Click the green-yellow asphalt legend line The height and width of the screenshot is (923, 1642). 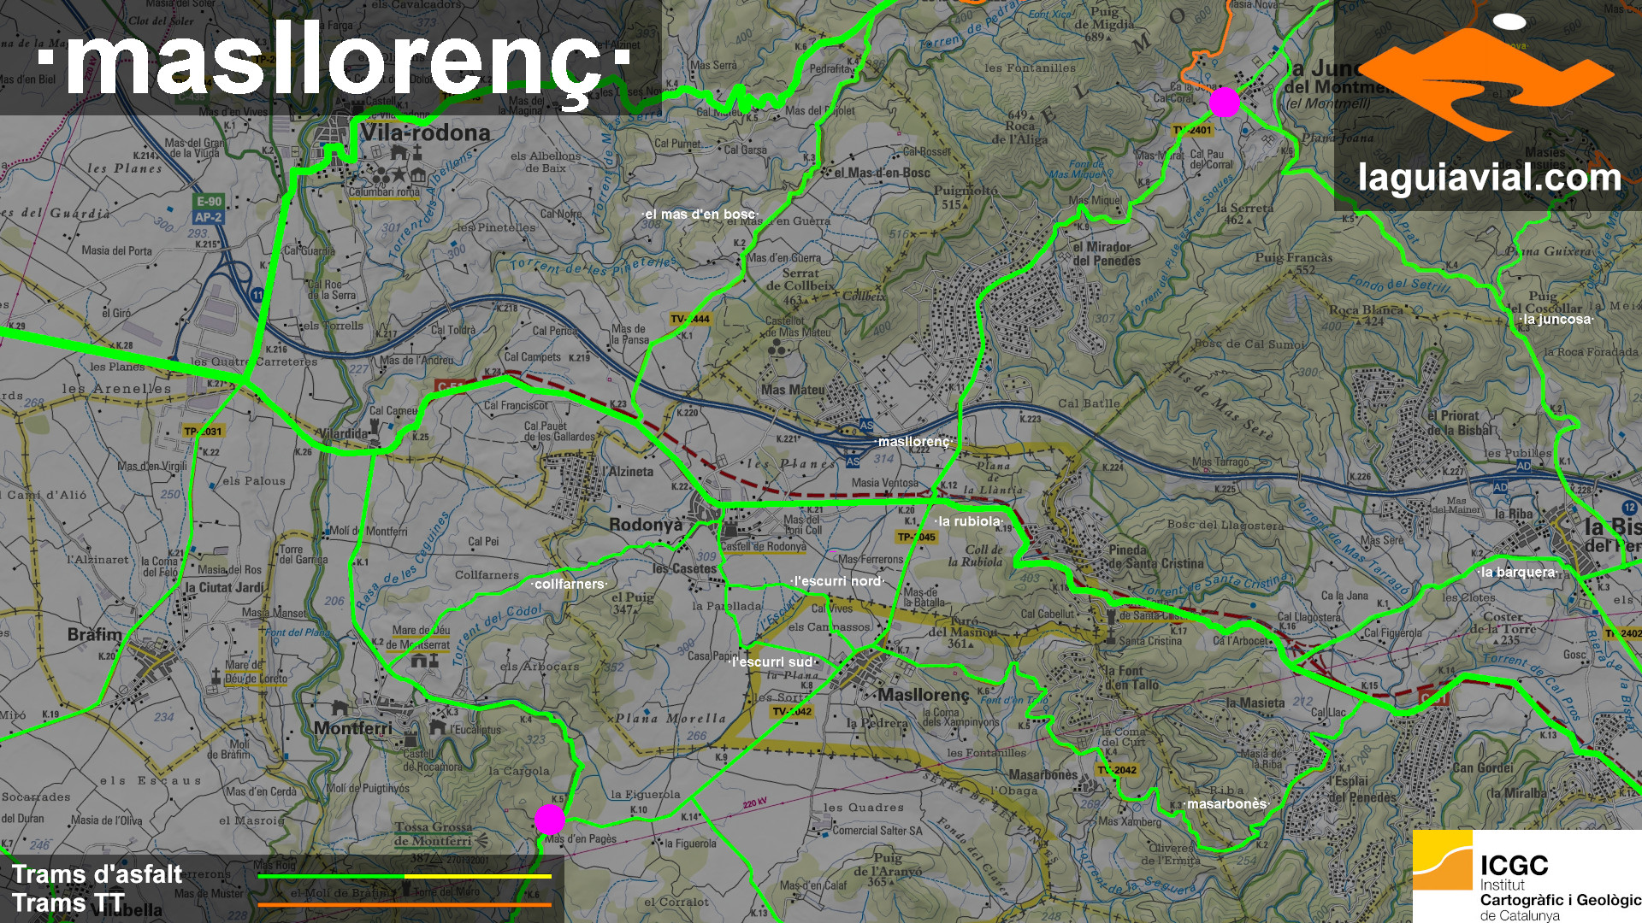coord(405,876)
